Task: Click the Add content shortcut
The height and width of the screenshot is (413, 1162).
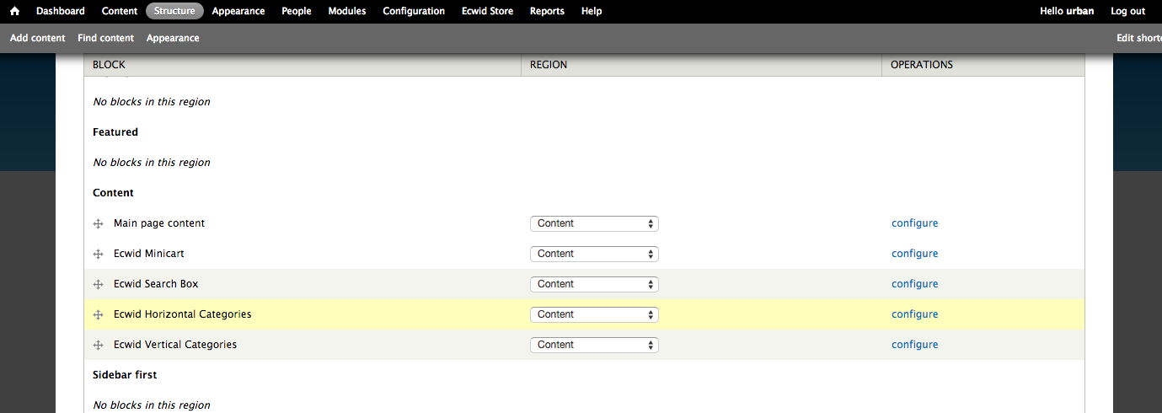Action: pos(38,38)
